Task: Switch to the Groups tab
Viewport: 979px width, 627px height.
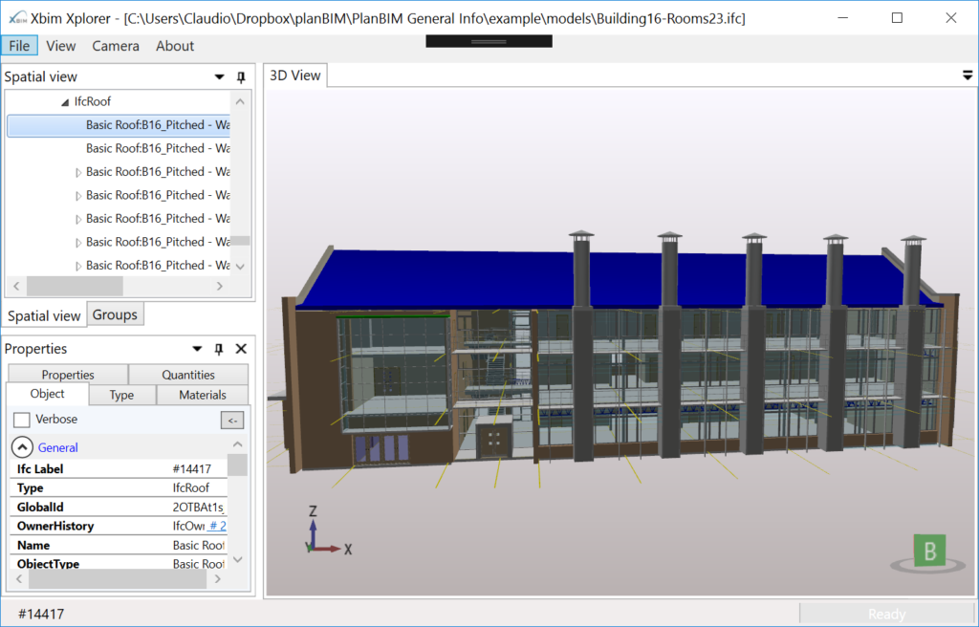Action: [x=115, y=313]
